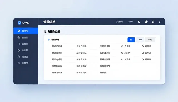
Task: Open the last sidebar menu item
Action: tap(26, 63)
